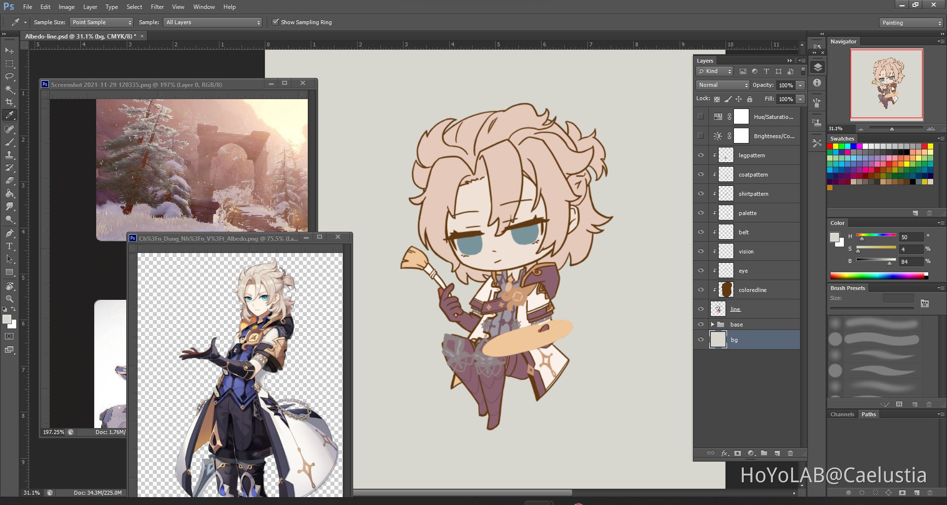Uncheck Show Sampling Ring
The image size is (947, 505).
coord(276,22)
